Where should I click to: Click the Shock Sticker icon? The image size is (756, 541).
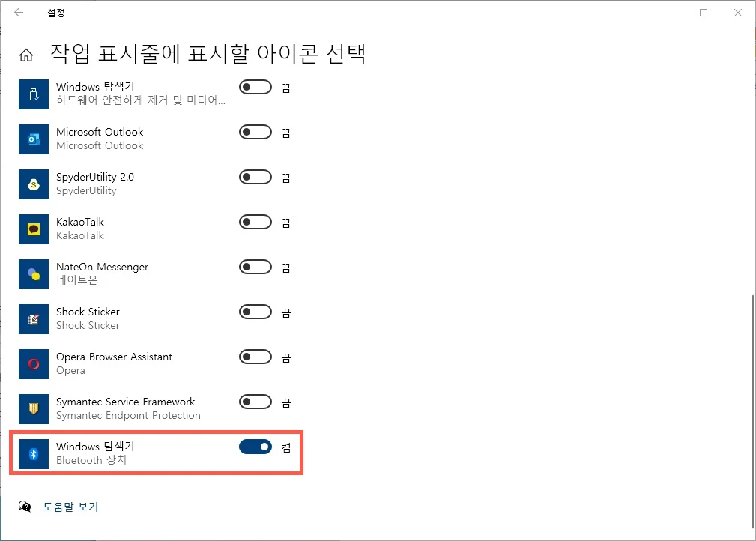tap(34, 319)
